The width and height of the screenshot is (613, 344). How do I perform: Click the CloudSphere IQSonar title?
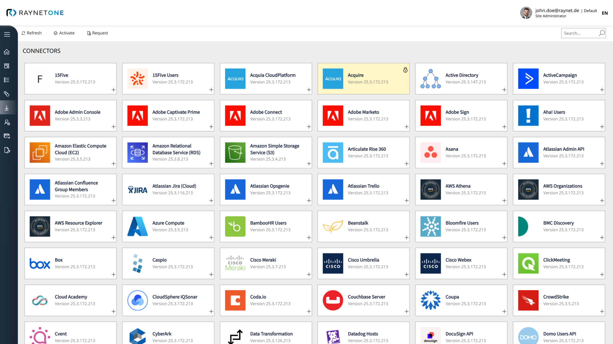tap(175, 297)
